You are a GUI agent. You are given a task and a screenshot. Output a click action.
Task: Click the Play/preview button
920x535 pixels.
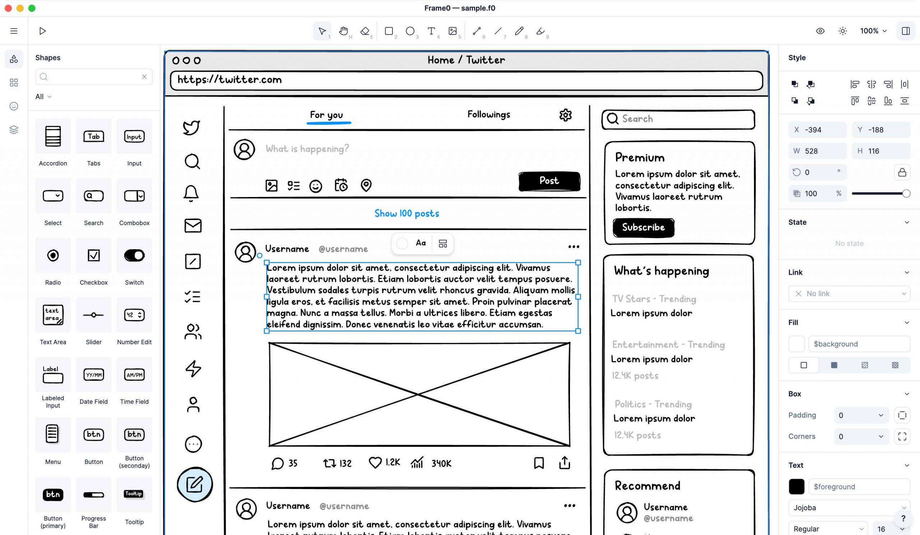click(43, 30)
